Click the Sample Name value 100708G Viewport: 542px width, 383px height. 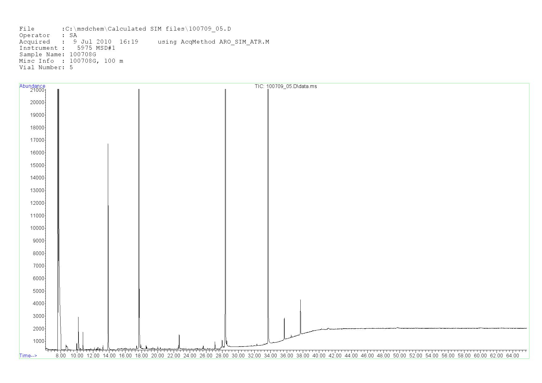83,55
